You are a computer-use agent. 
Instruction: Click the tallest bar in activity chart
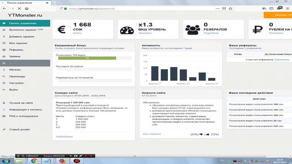coord(155,73)
